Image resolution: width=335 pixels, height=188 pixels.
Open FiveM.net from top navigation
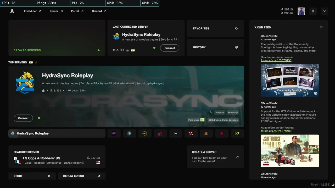coord(33,11)
